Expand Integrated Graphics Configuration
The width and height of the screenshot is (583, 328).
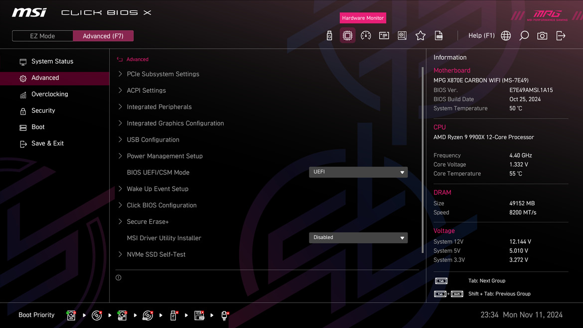coord(175,123)
